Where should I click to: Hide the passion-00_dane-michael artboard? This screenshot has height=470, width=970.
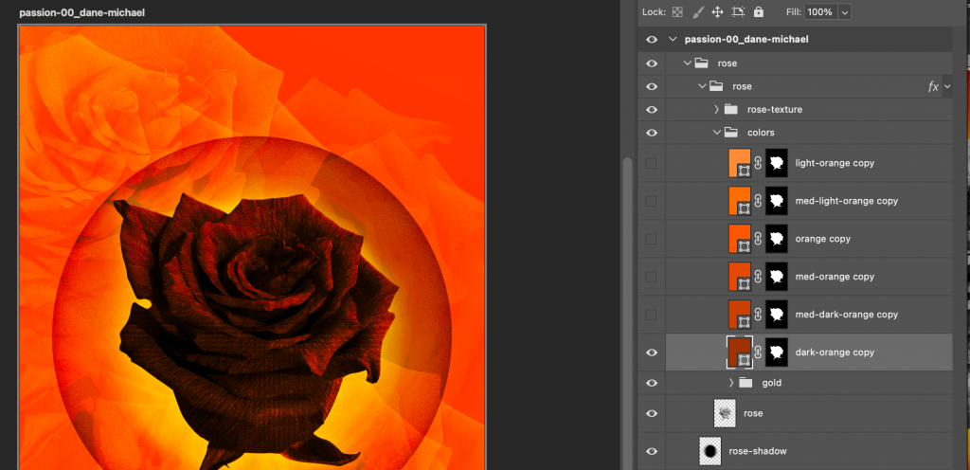[652, 40]
